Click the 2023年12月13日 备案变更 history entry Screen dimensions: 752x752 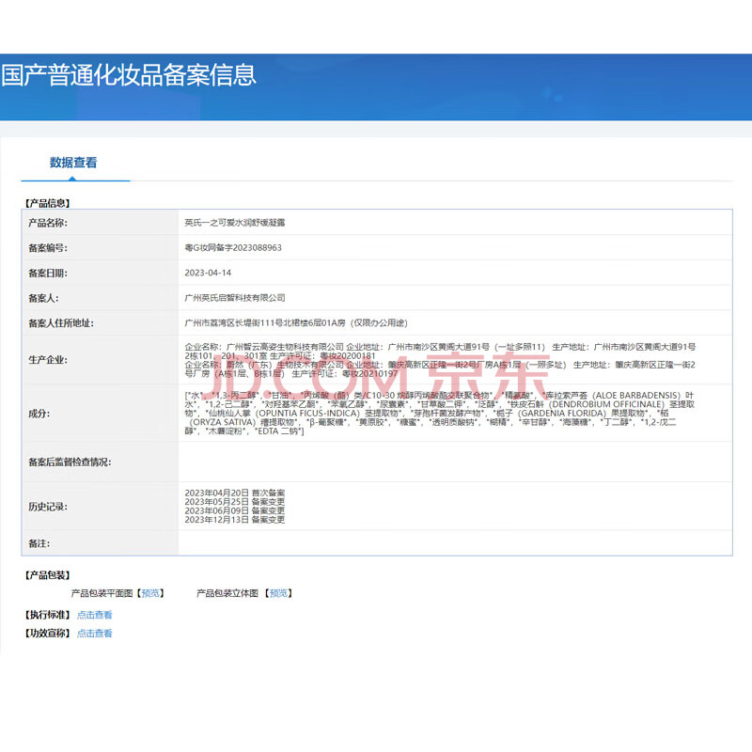pos(234,520)
